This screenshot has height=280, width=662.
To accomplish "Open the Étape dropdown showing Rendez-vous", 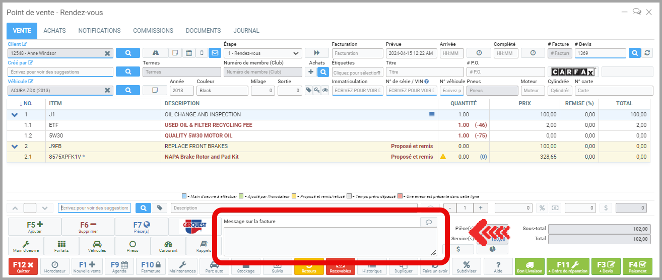I will (262, 53).
